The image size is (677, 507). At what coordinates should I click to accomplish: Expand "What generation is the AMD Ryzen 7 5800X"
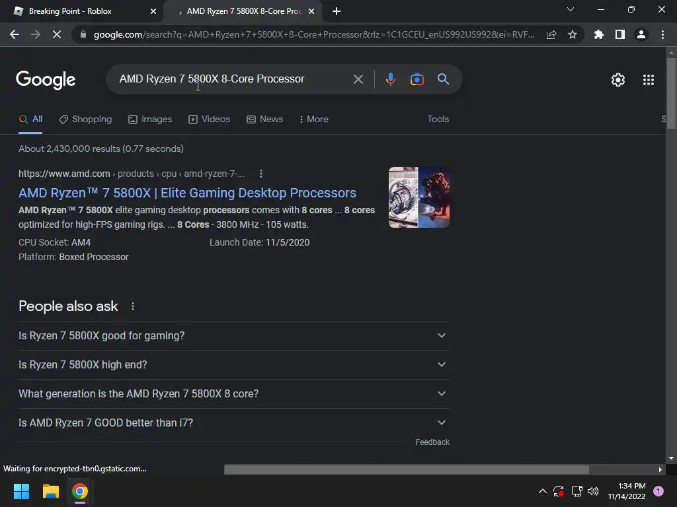pos(233,393)
